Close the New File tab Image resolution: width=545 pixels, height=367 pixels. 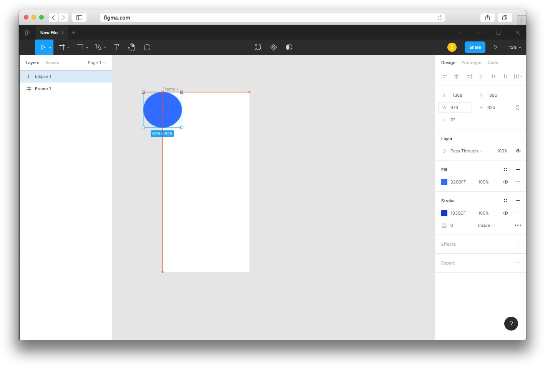(63, 33)
